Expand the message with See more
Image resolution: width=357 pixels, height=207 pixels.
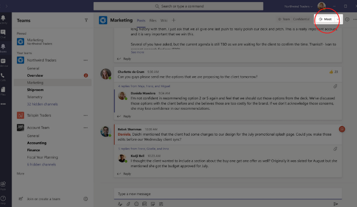(138, 52)
